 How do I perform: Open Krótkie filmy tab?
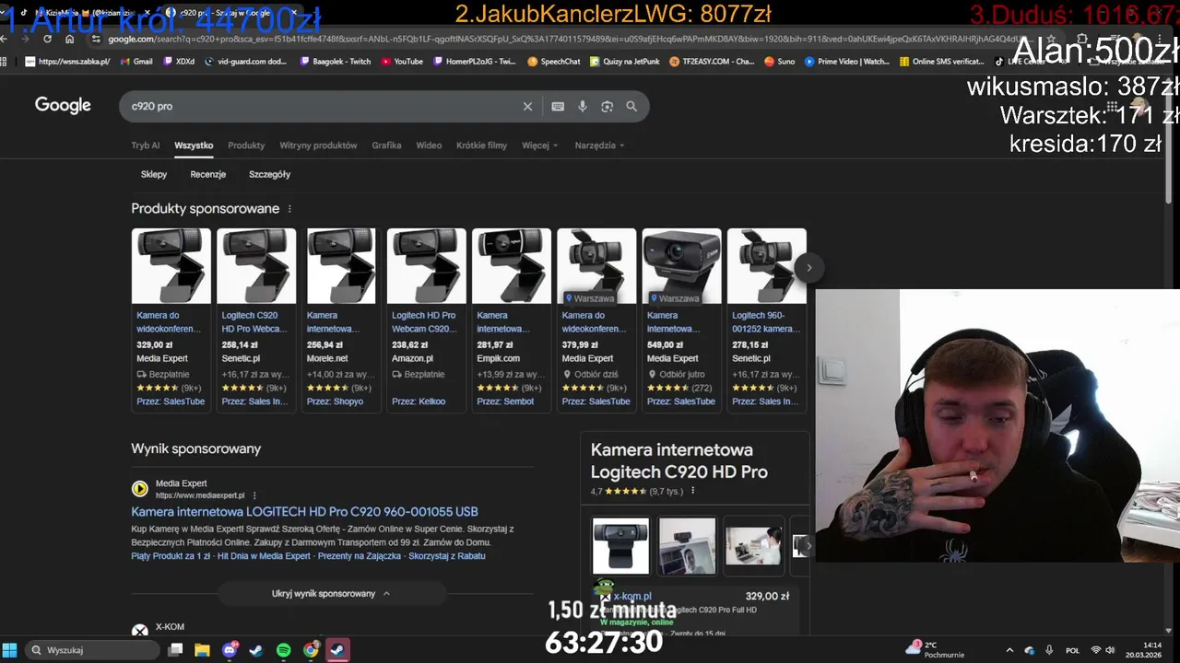481,145
